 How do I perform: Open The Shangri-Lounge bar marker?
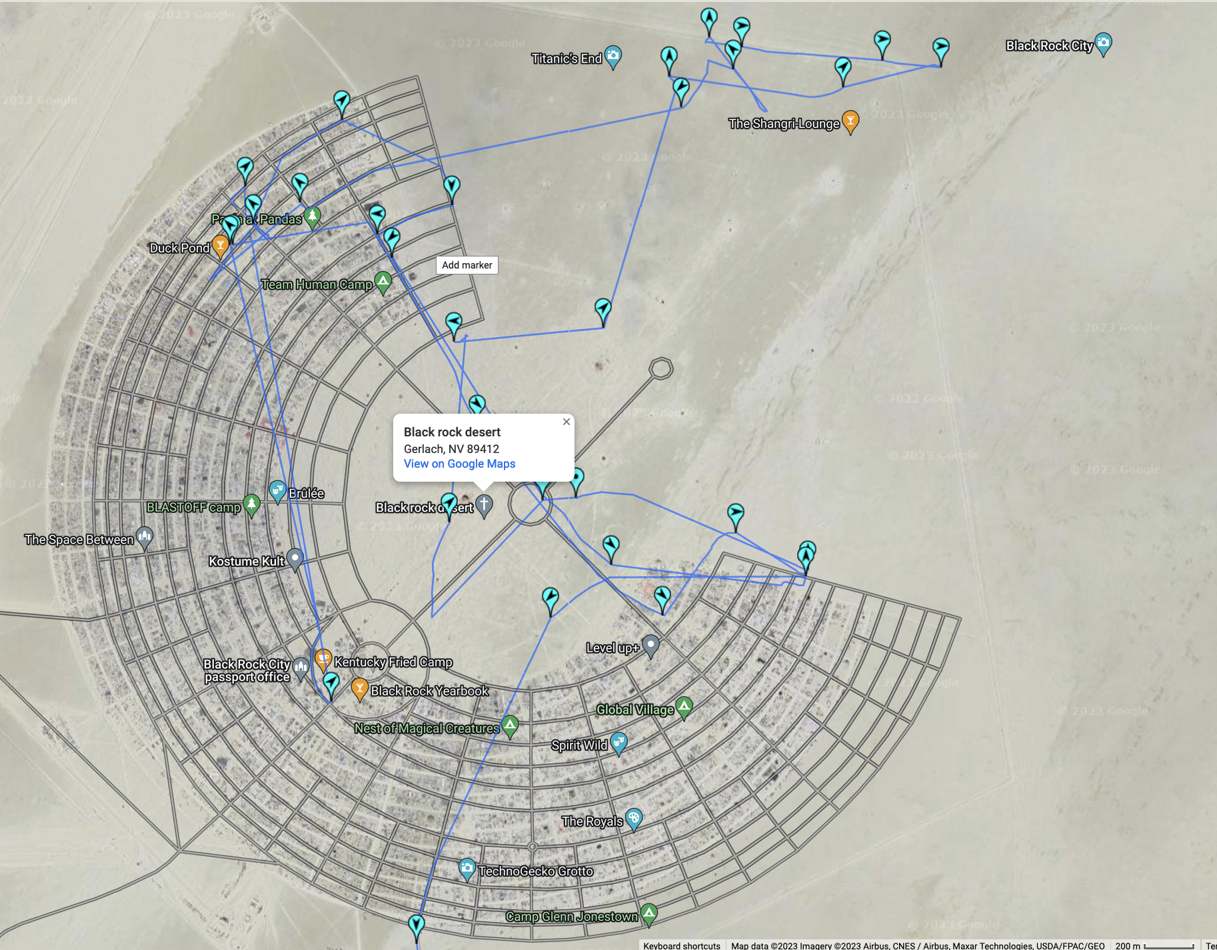(x=850, y=122)
